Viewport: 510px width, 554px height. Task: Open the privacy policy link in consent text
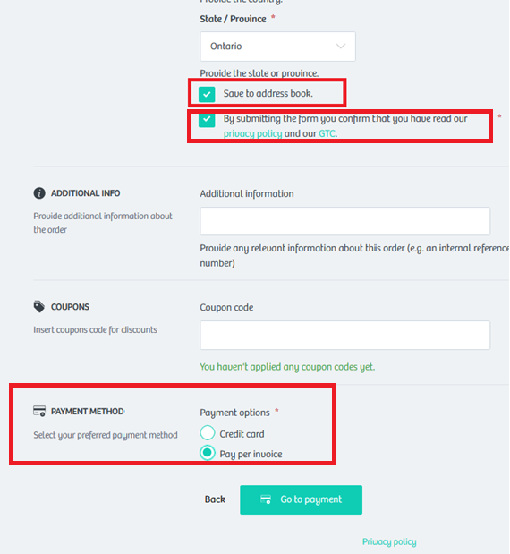tap(252, 134)
